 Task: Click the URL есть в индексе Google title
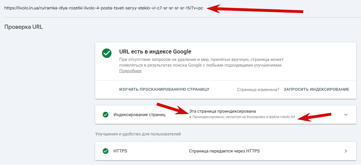(x=155, y=52)
